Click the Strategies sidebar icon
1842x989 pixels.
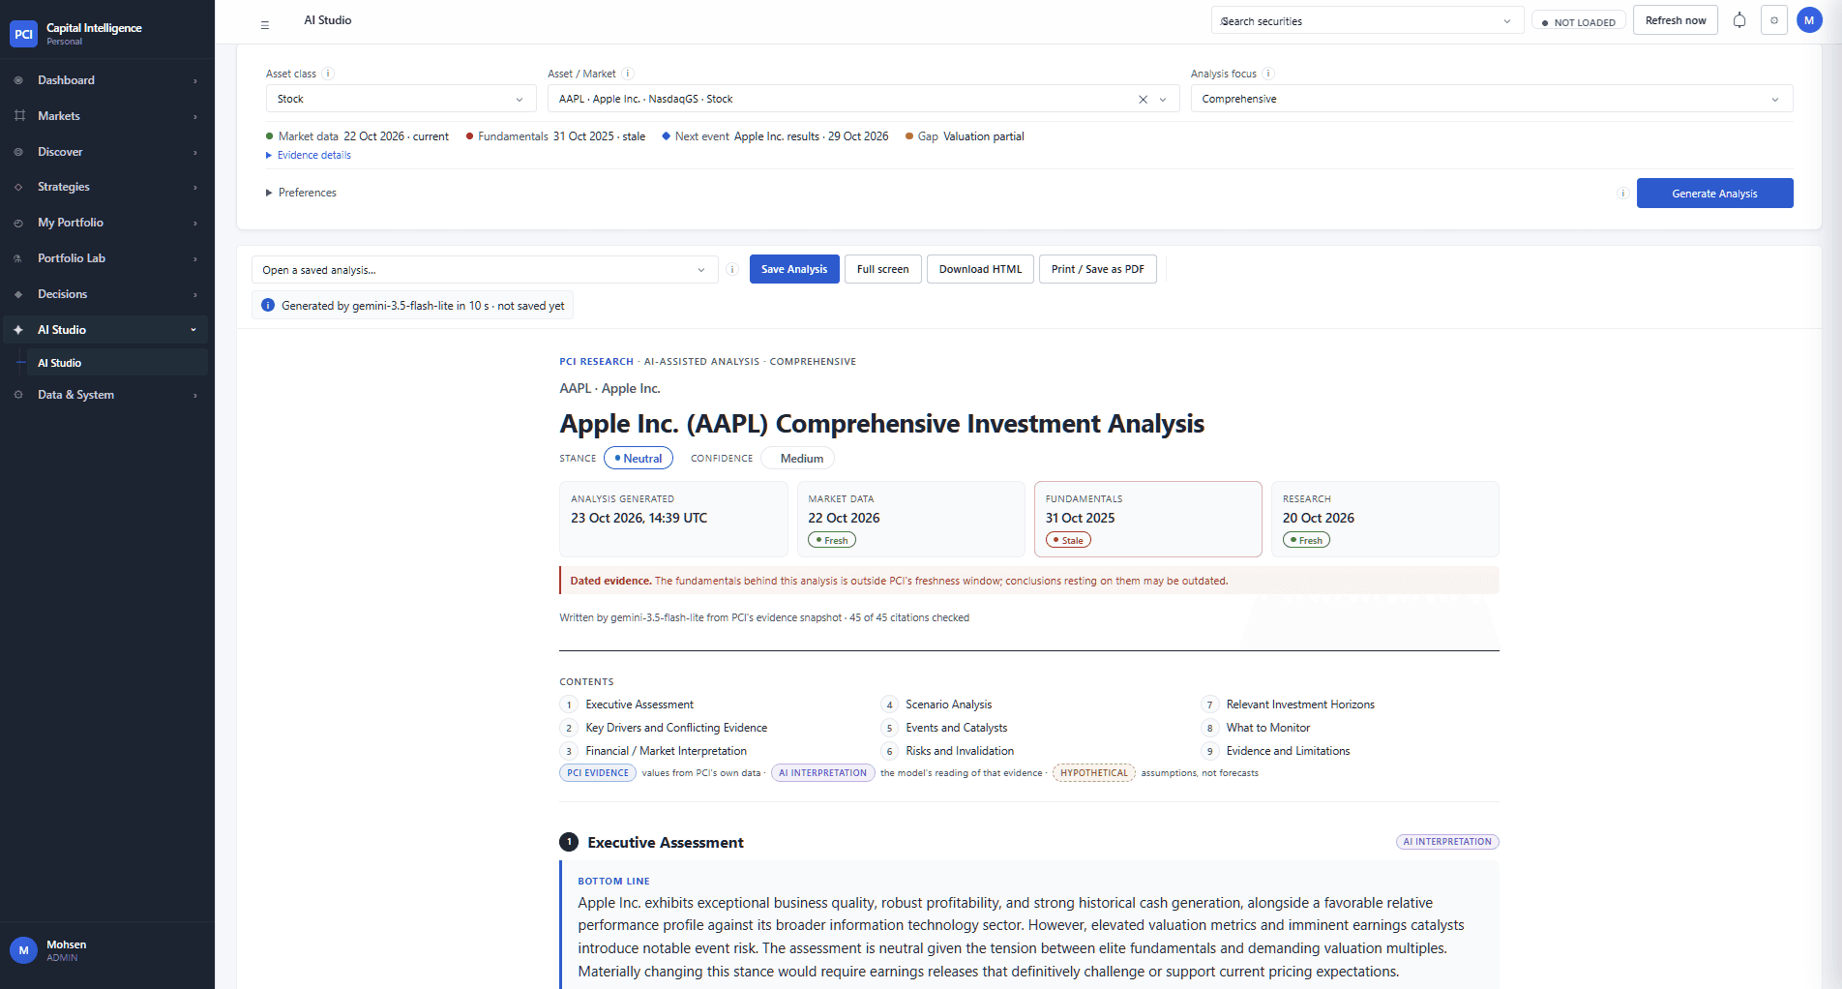(18, 187)
